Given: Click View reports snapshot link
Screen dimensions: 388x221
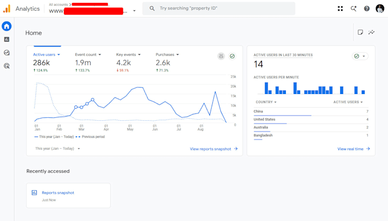Looking at the screenshot, I should pos(214,149).
